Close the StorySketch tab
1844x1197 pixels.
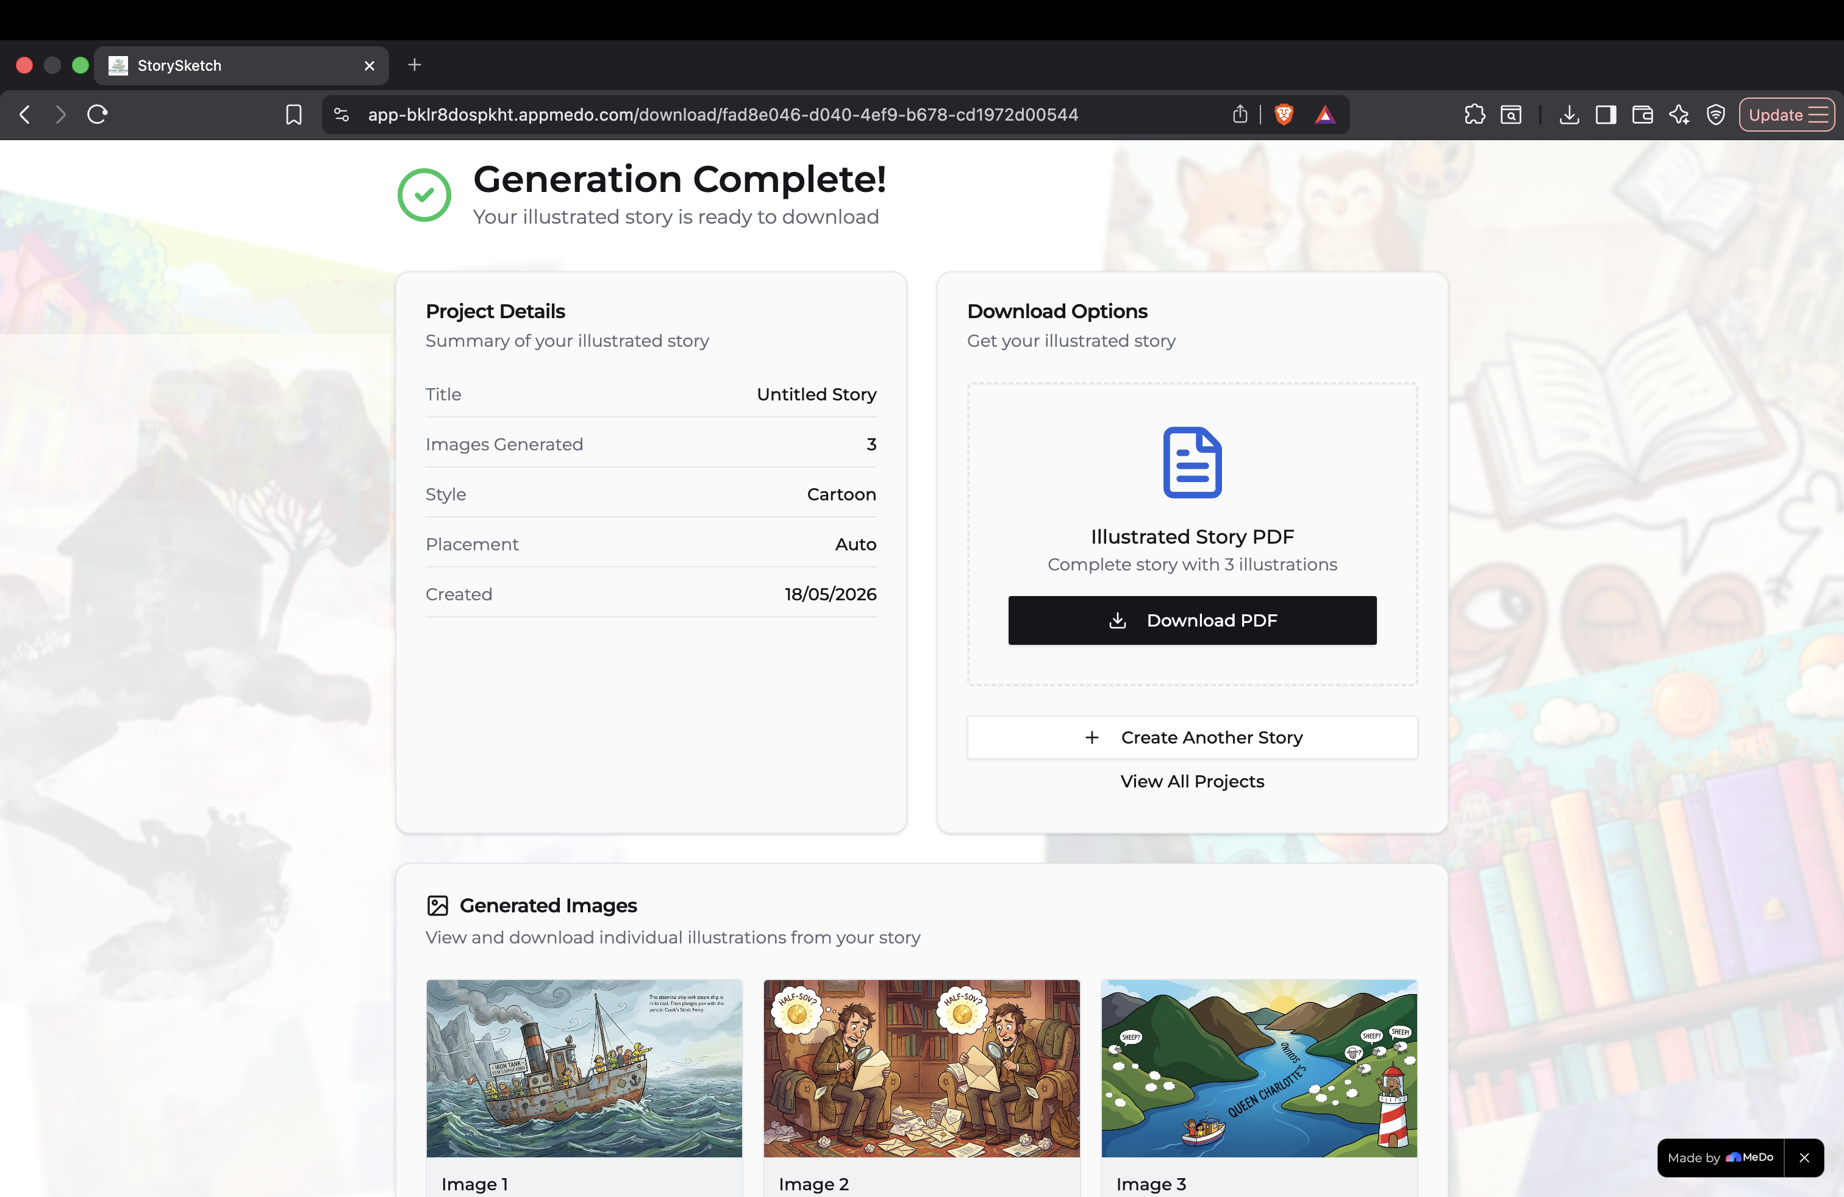[x=370, y=66]
